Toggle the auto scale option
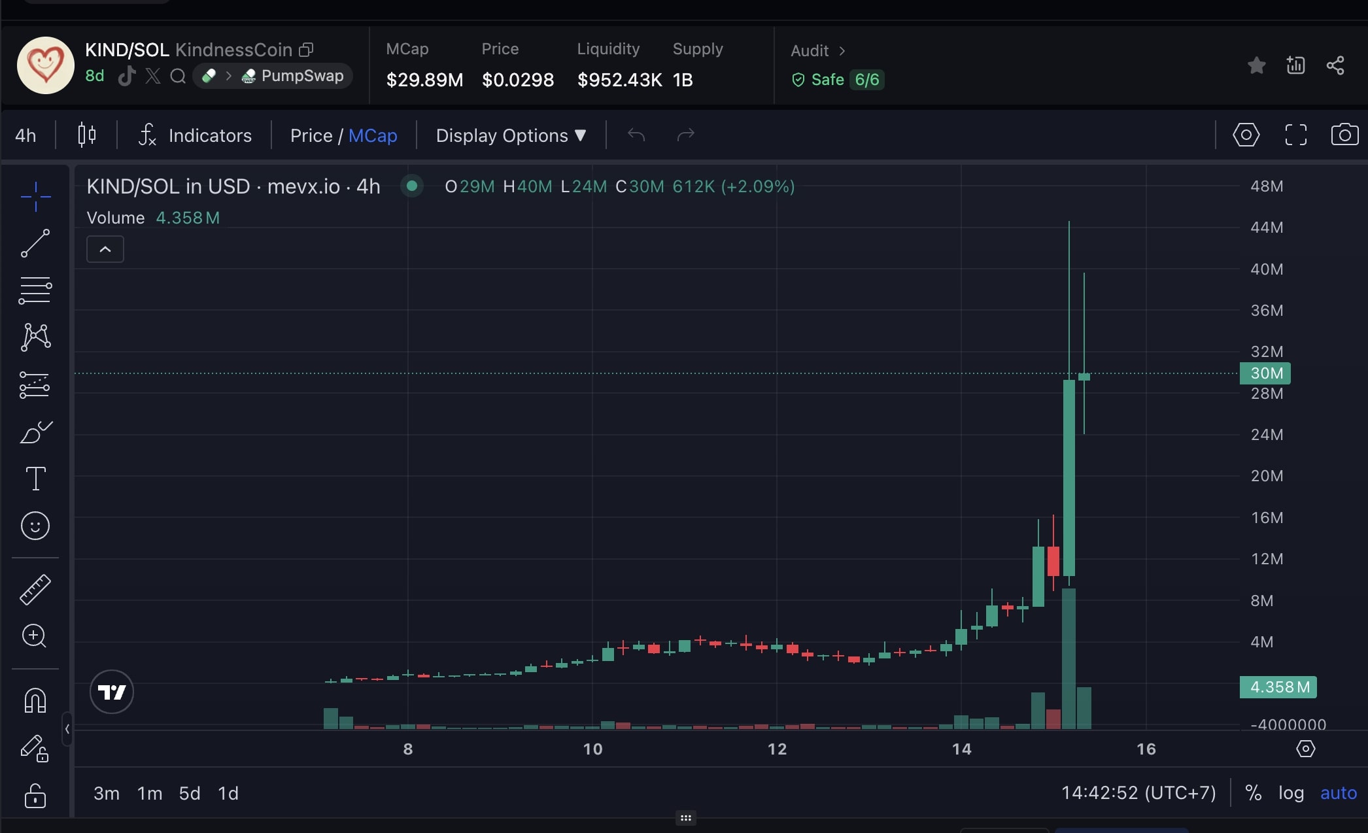The width and height of the screenshot is (1368, 833). pos(1338,793)
